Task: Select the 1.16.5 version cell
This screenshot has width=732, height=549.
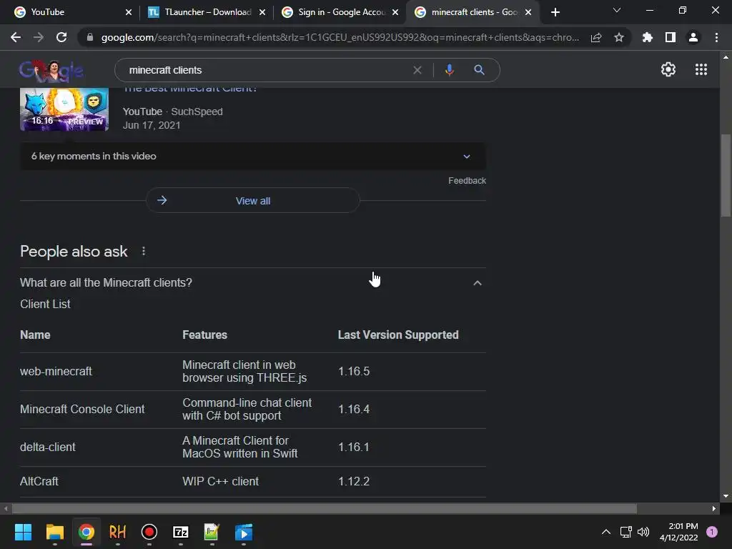Action: [354, 371]
